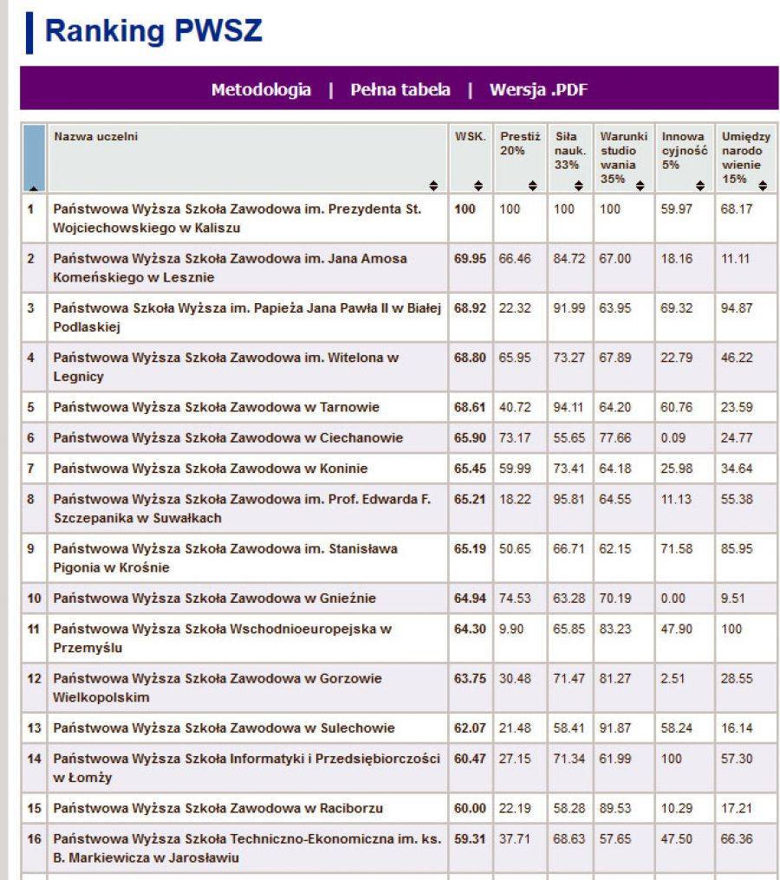
Task: Open the Pełna tabela link
Action: [400, 90]
